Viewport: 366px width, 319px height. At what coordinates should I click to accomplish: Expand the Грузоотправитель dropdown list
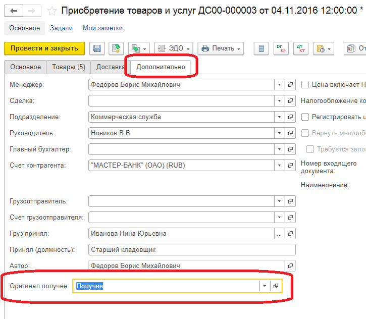tap(279, 201)
